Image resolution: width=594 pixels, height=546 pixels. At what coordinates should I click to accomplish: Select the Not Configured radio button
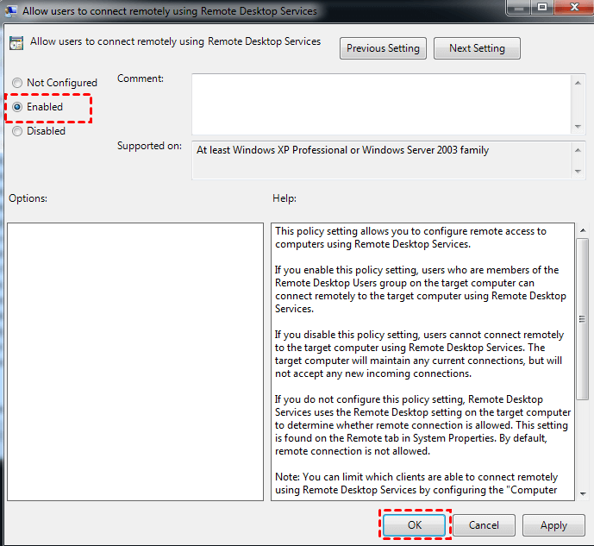pyautogui.click(x=17, y=83)
